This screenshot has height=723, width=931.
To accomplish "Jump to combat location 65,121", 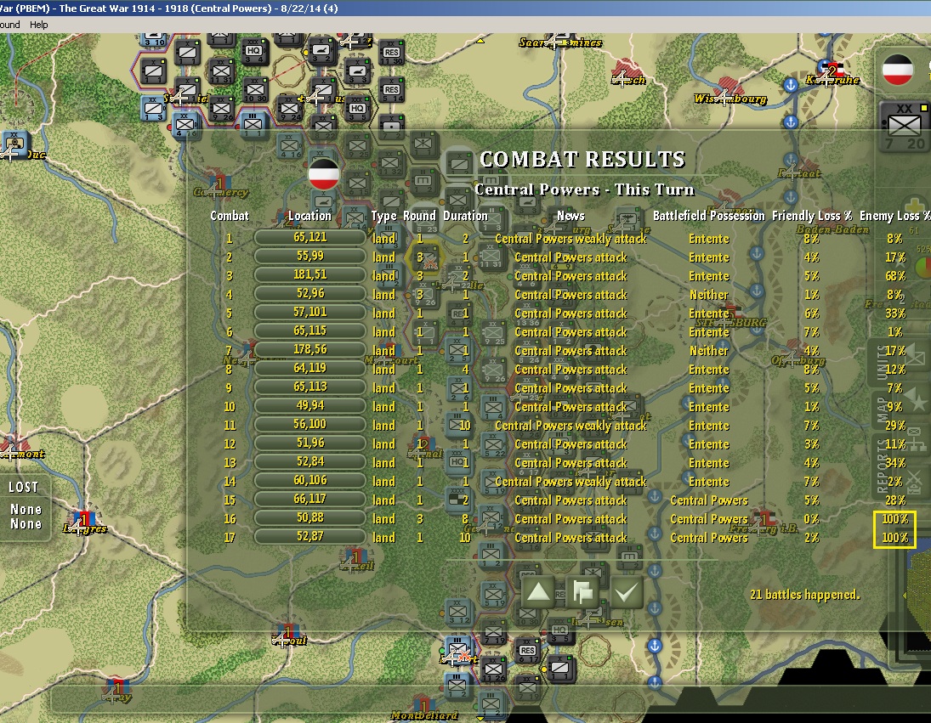I will pyautogui.click(x=310, y=237).
